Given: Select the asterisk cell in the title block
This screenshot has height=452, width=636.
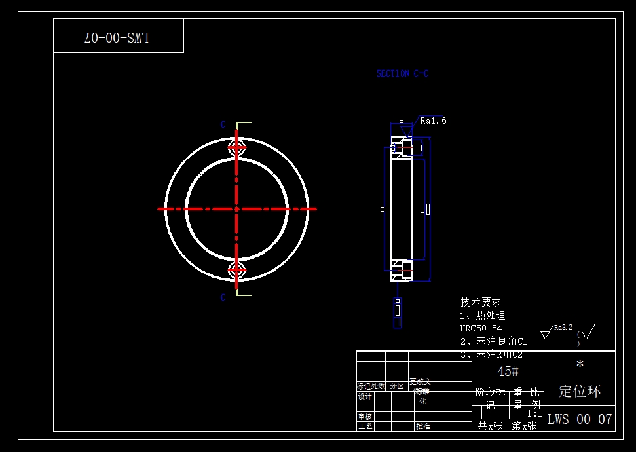Looking at the screenshot, I should click(580, 364).
